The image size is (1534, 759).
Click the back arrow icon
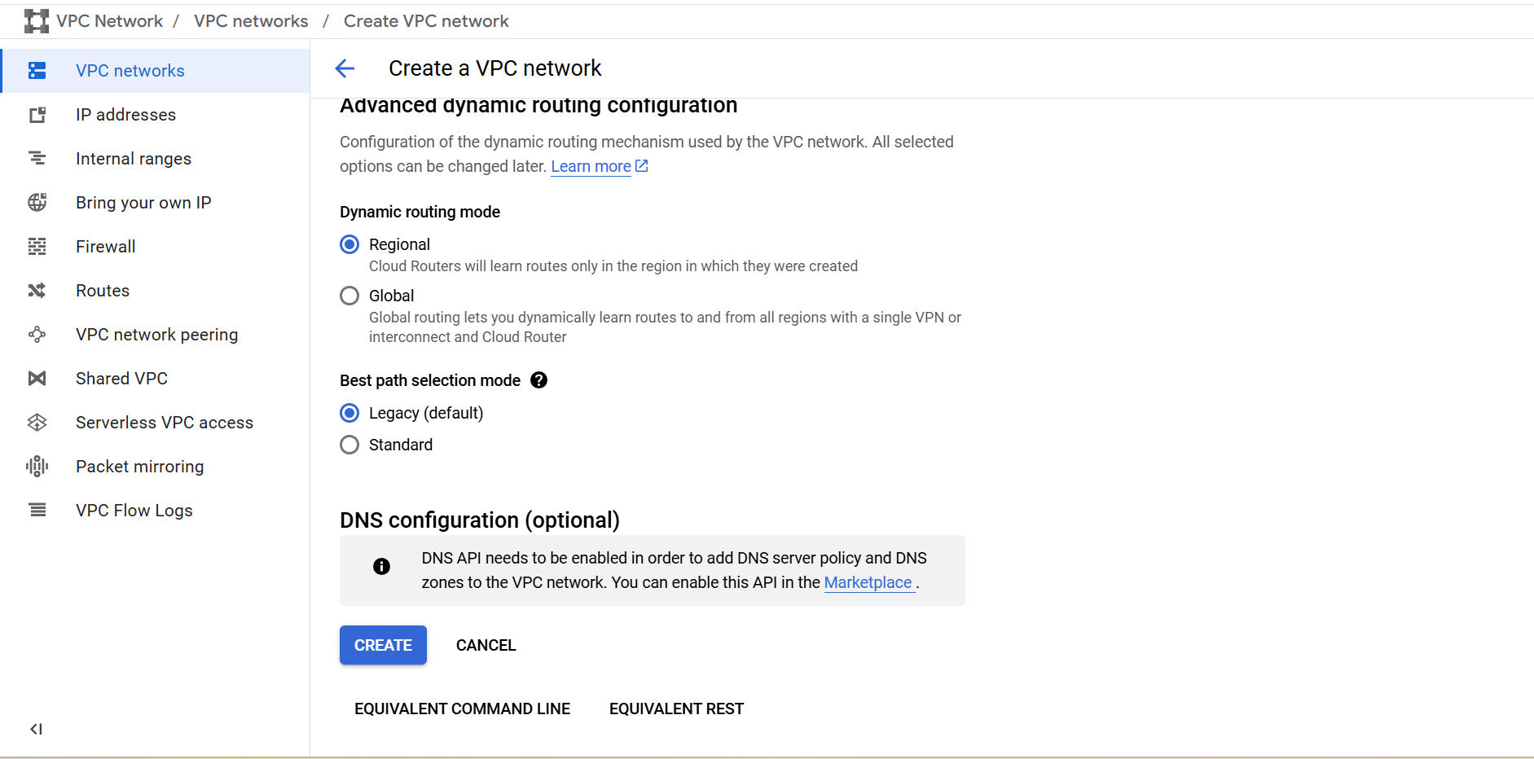click(x=345, y=68)
